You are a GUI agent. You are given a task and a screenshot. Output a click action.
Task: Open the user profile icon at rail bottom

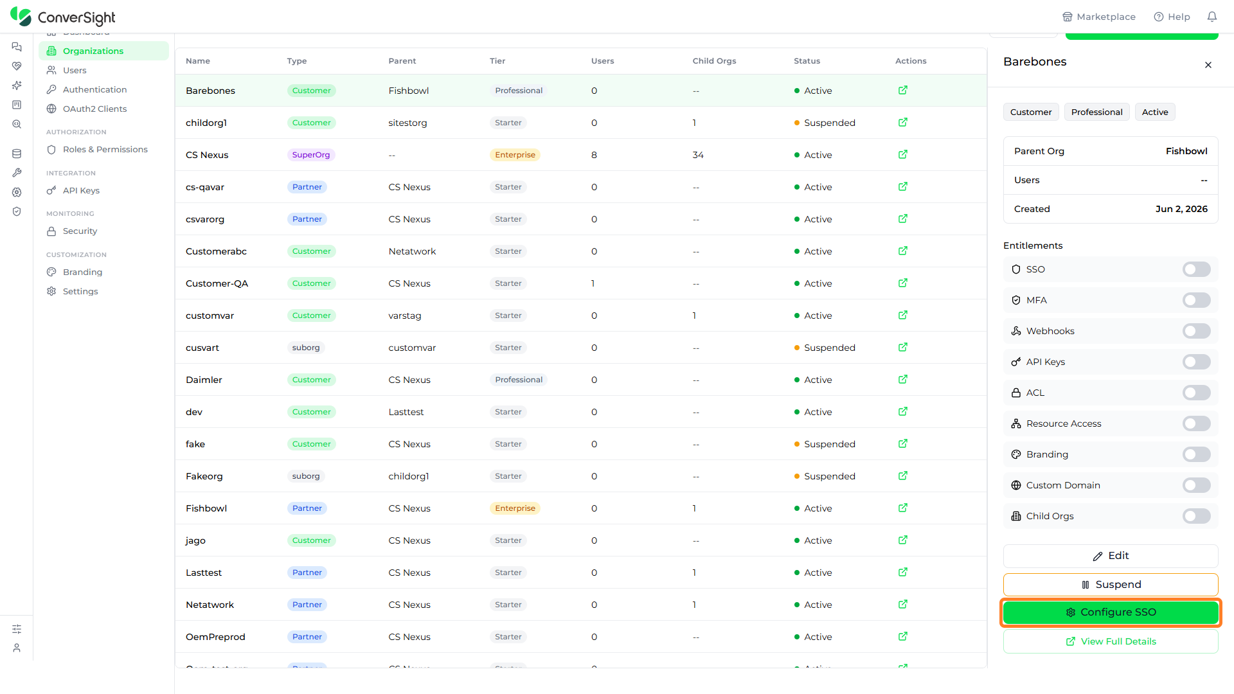[x=17, y=648]
